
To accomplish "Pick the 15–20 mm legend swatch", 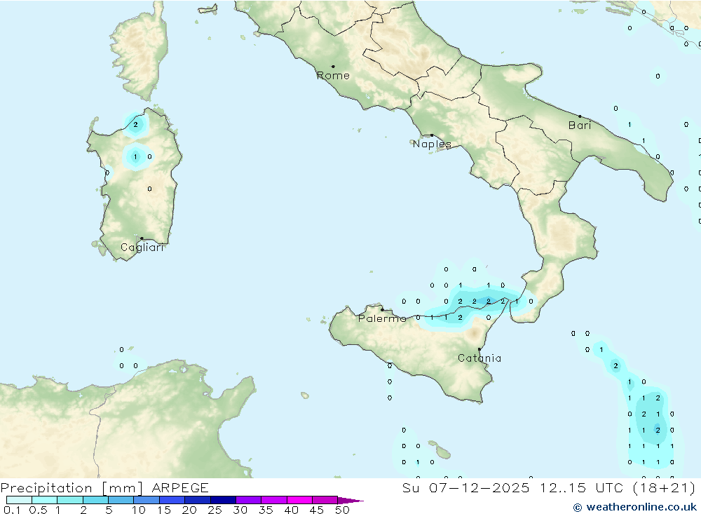I will [172, 500].
